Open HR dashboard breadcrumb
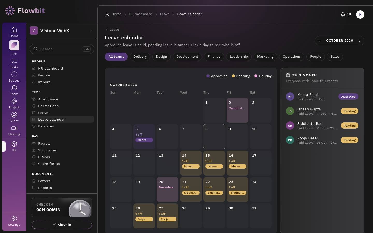Screen dimensions: 373x233 pyautogui.click(x=141, y=14)
